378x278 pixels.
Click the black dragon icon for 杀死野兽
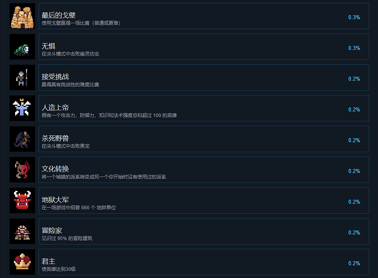pyautogui.click(x=22, y=139)
